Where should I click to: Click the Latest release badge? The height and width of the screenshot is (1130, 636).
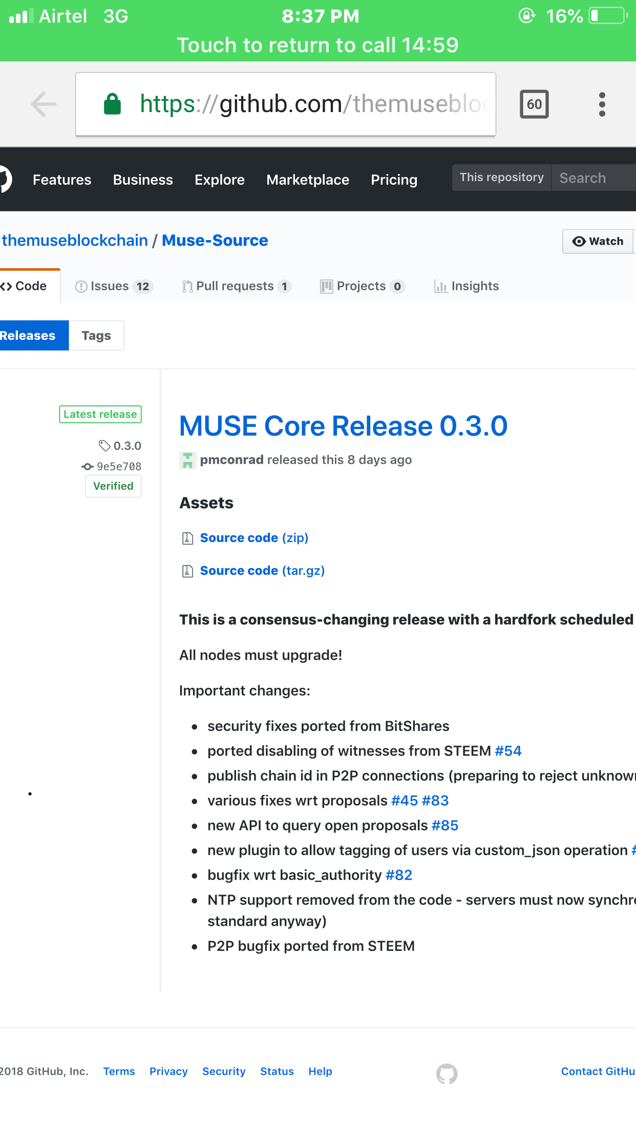tap(100, 414)
